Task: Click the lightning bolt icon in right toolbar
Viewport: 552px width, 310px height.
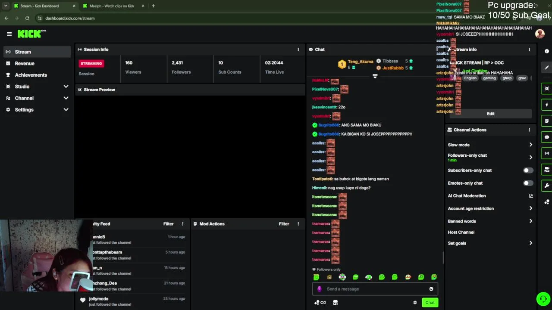Action: point(547,105)
